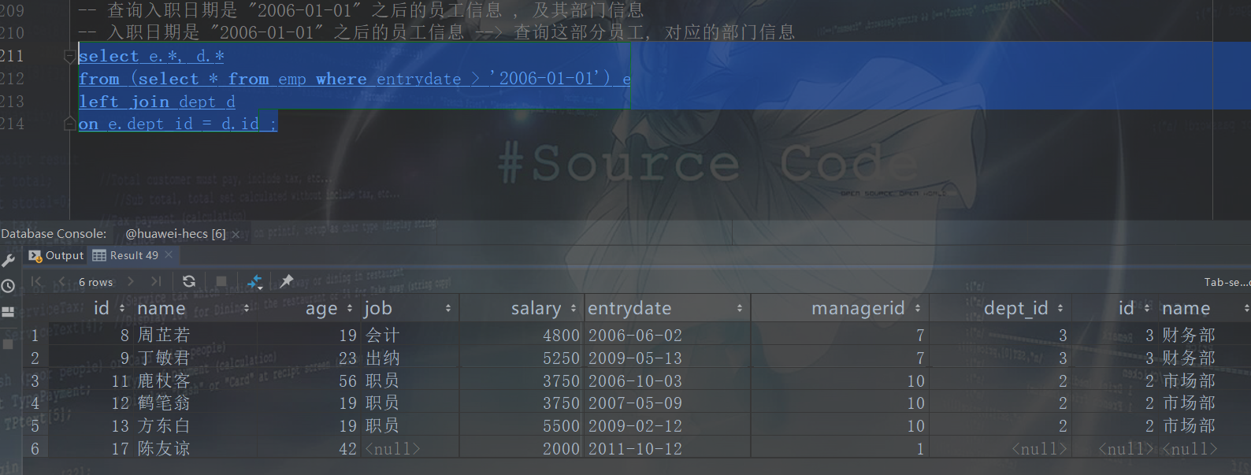Go to last page of results
1251x475 pixels.
click(156, 281)
